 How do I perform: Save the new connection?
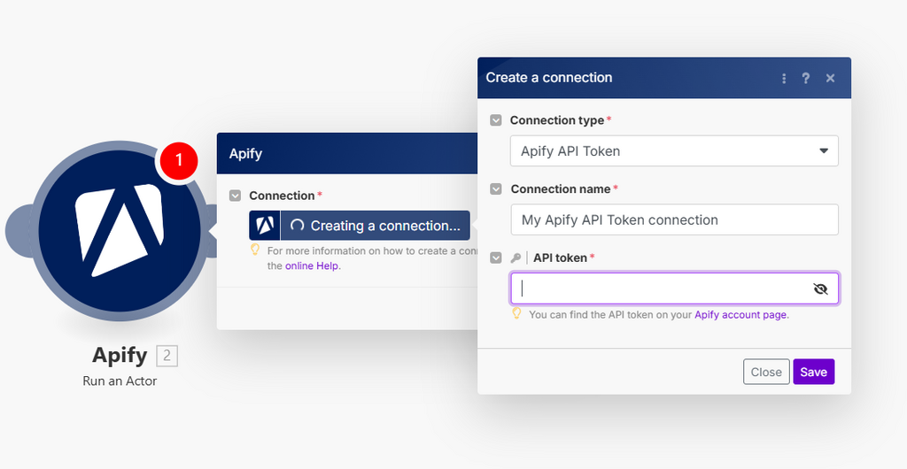click(813, 372)
